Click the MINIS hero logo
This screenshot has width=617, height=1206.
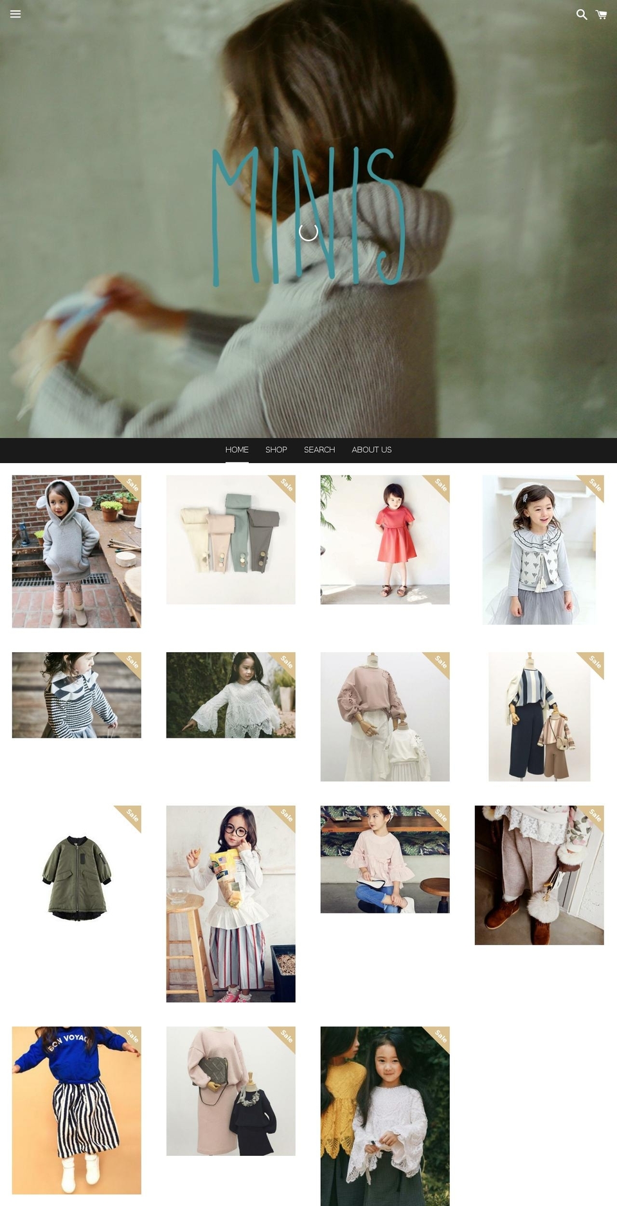pyautogui.click(x=308, y=216)
